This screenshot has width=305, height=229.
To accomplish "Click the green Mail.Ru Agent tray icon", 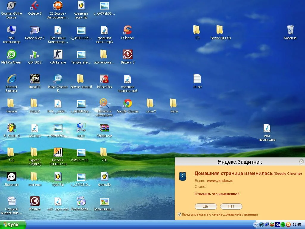I will click(x=283, y=225).
